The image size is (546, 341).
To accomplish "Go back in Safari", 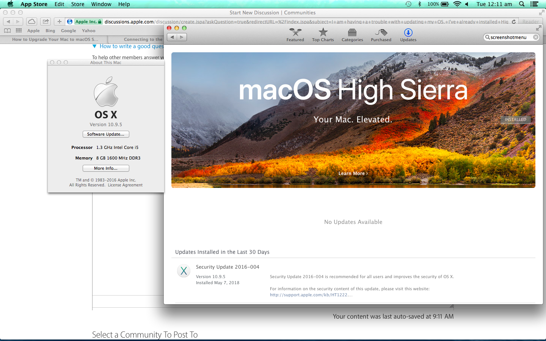I will (8, 22).
